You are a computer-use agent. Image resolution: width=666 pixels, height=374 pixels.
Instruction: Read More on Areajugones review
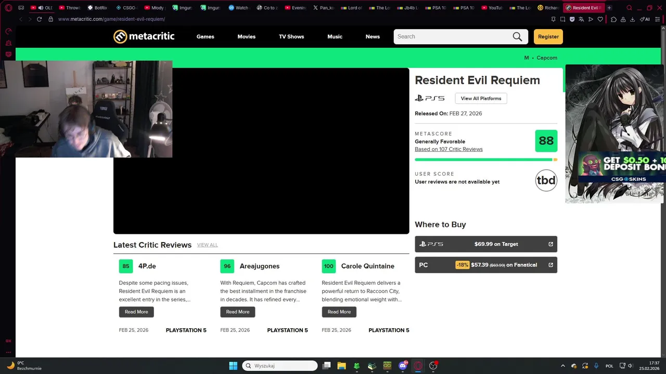[x=238, y=312]
